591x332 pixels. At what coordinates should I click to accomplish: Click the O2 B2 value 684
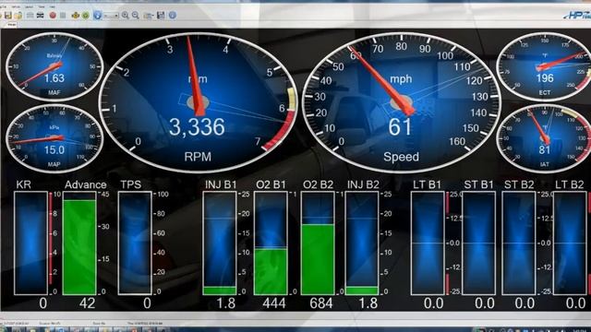[321, 303]
